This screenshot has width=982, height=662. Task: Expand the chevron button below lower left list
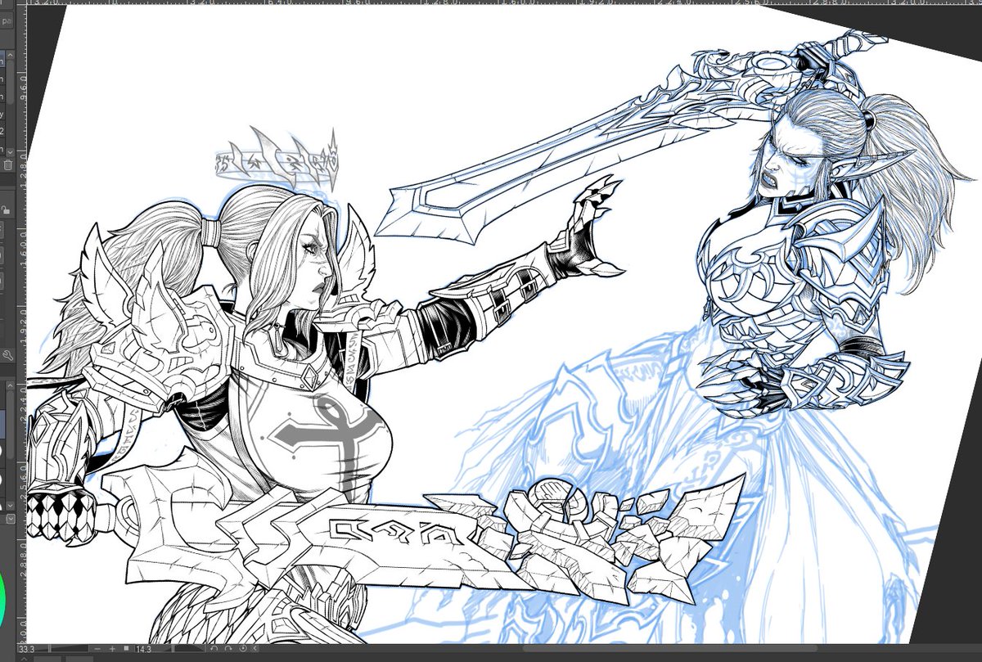9,519
